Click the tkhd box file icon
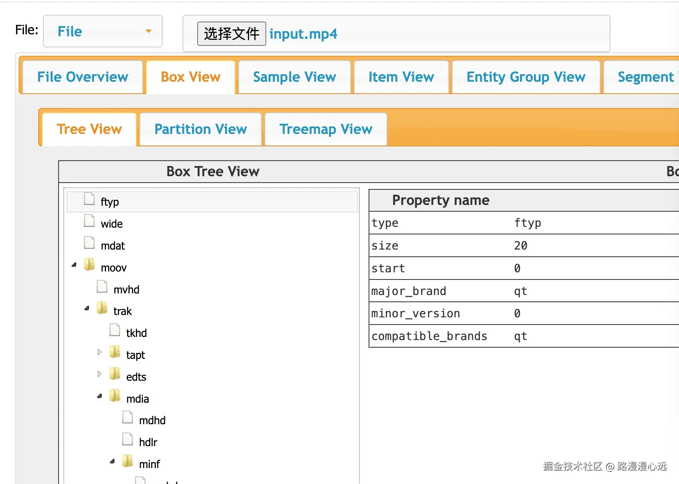The height and width of the screenshot is (484, 679). tap(115, 330)
